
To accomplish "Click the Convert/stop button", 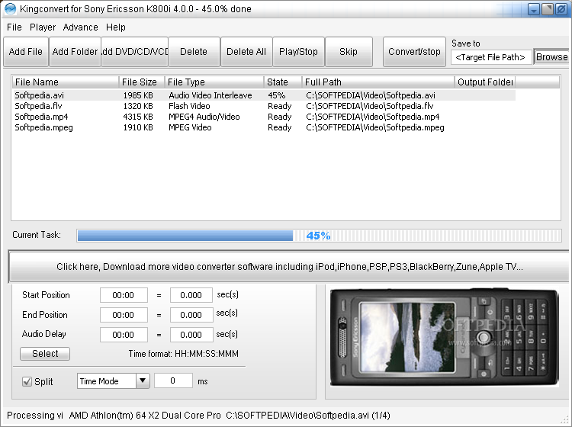I will click(x=414, y=52).
